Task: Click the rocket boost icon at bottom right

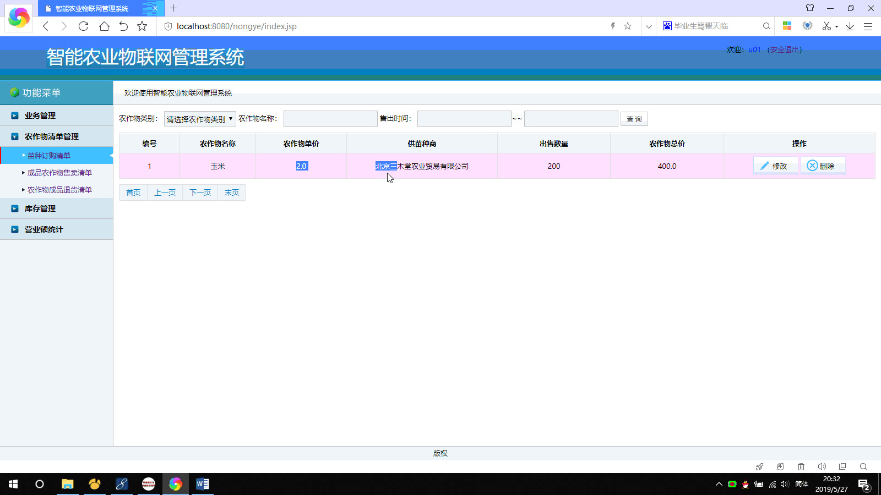Action: point(759,466)
